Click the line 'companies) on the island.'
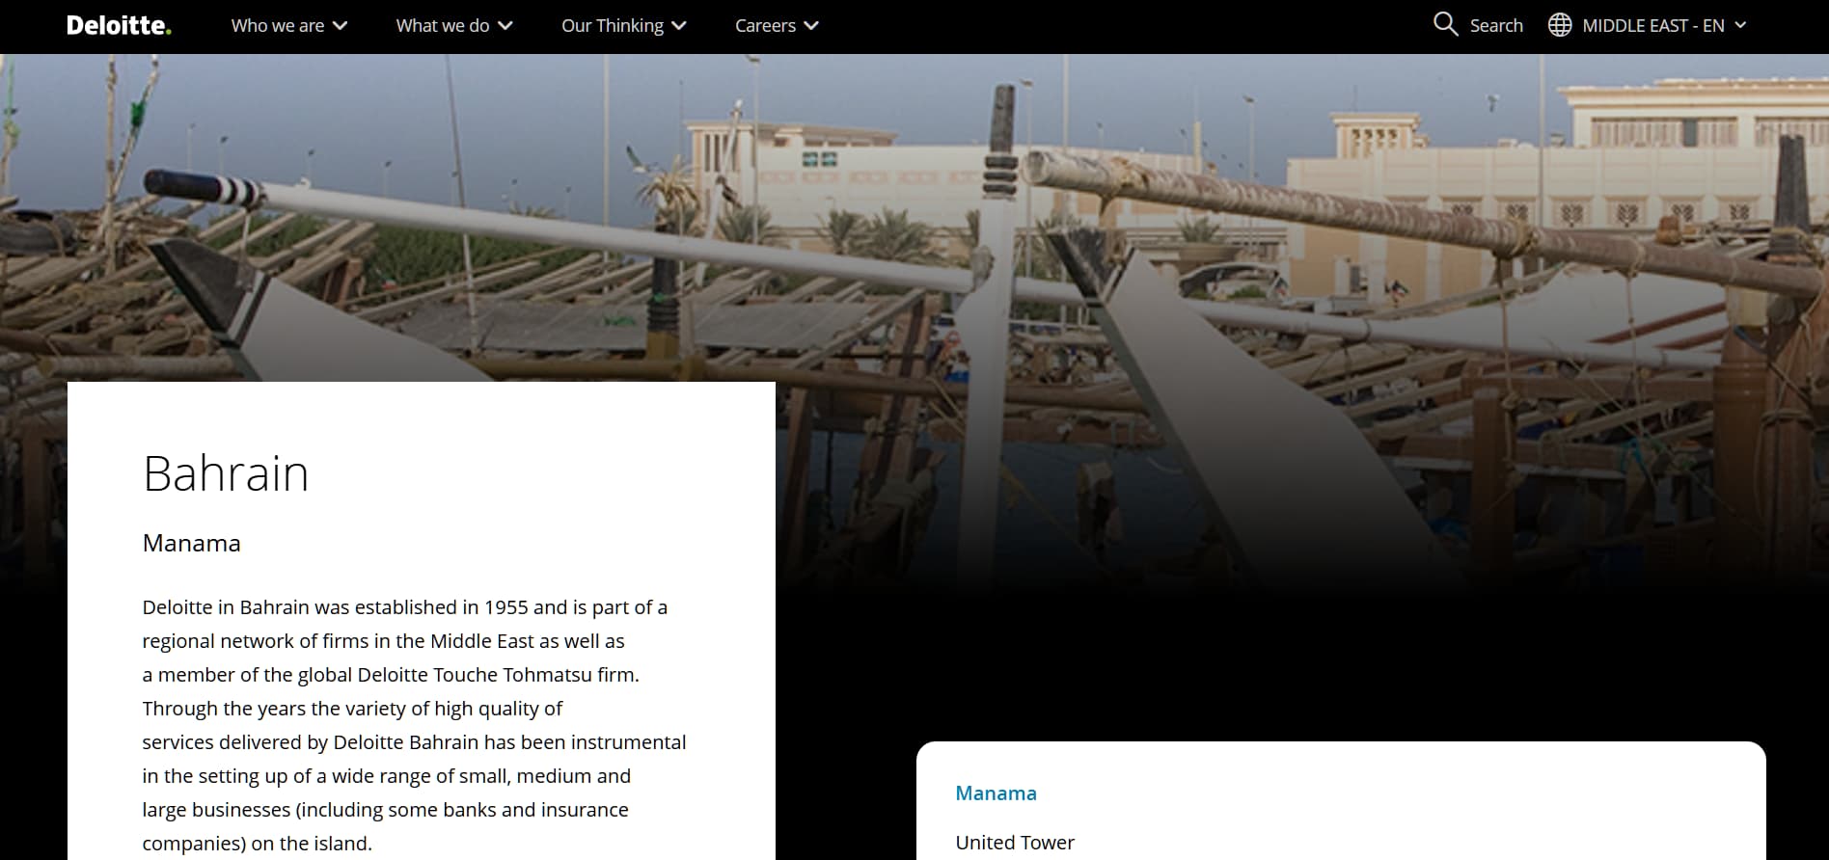 (257, 844)
